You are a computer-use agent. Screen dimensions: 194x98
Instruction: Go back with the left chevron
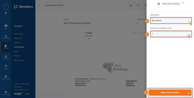[x=39, y=5]
